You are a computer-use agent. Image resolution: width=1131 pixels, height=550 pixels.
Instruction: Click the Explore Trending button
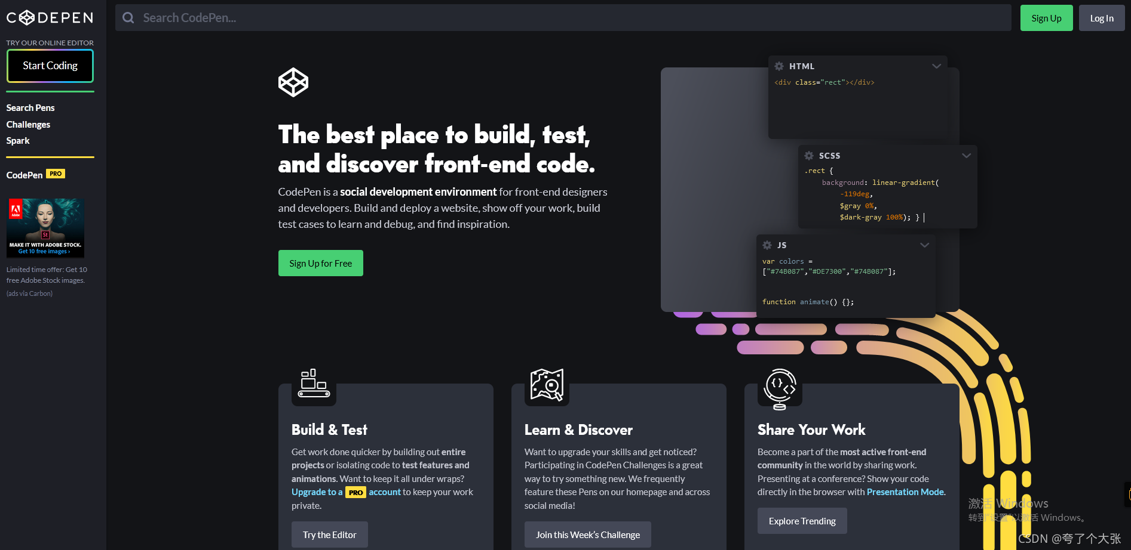(802, 521)
